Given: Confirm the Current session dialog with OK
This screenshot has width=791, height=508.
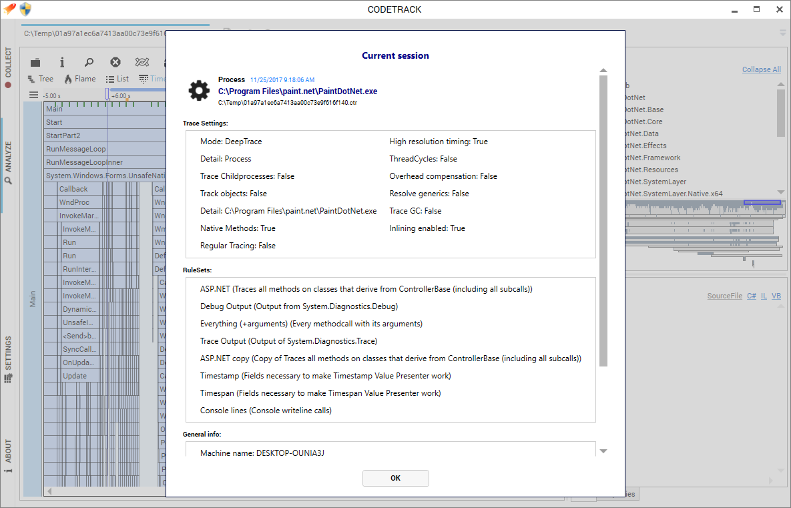Looking at the screenshot, I should 395,478.
